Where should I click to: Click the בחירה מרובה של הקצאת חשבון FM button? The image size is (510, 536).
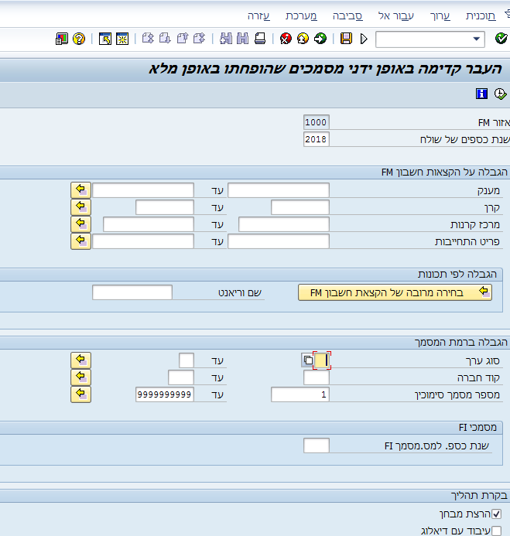click(395, 292)
